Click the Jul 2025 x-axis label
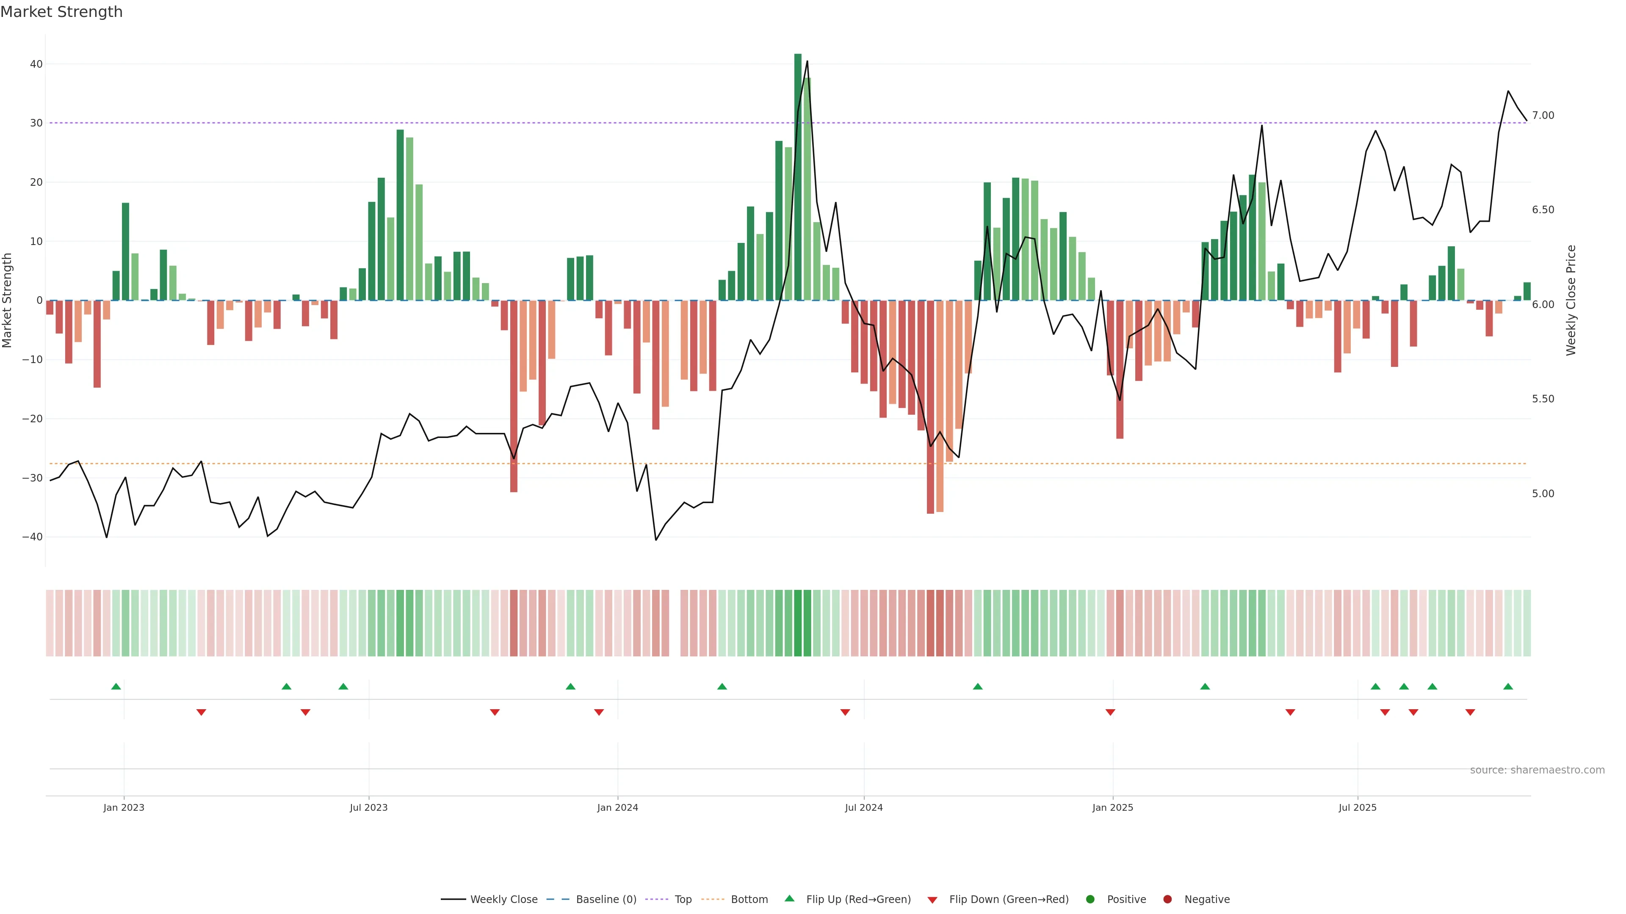 point(1357,807)
